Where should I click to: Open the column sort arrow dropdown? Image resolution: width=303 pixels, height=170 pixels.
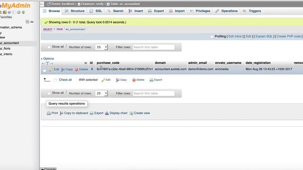[86, 63]
